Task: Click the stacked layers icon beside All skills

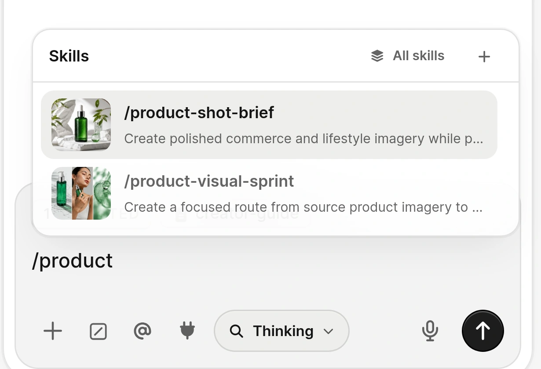Action: point(377,56)
